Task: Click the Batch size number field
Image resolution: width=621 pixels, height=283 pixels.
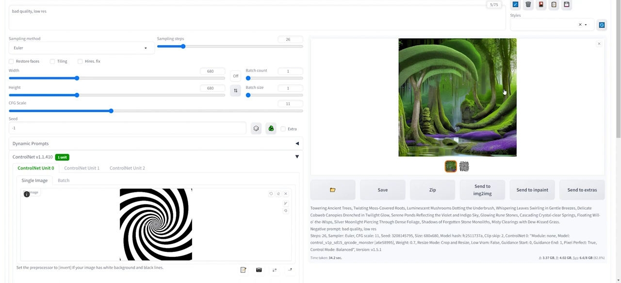Action: coord(290,88)
